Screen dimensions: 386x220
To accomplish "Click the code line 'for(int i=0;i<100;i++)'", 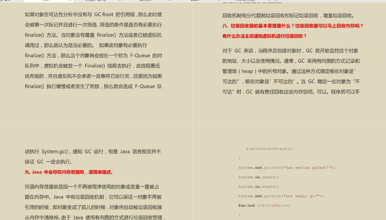I will click(264, 205).
